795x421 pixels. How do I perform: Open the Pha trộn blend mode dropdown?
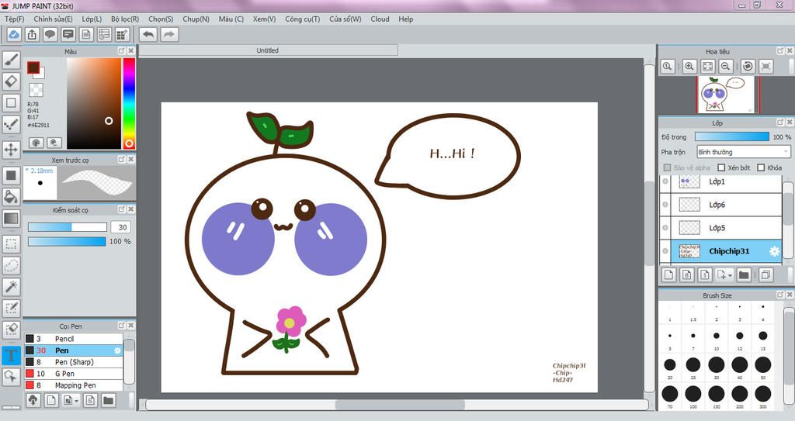click(744, 152)
